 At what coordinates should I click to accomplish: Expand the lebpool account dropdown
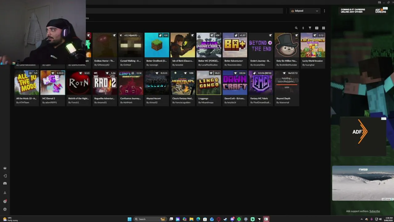[305, 11]
